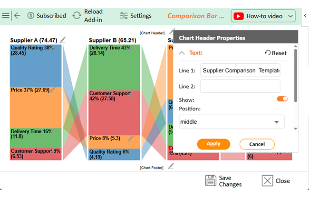Click the Cancel button
This screenshot has width=309, height=198.
pyautogui.click(x=257, y=144)
